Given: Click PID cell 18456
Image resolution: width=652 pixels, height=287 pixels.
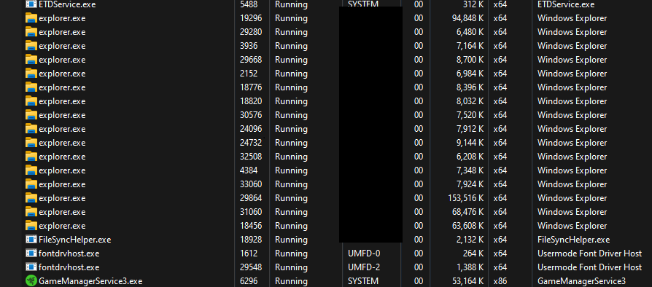Looking at the screenshot, I should click(x=251, y=226).
